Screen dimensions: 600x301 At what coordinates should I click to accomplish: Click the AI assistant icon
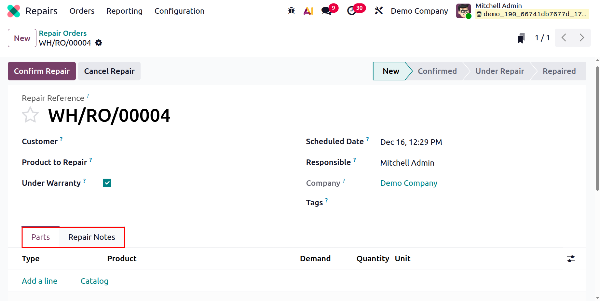pyautogui.click(x=308, y=11)
